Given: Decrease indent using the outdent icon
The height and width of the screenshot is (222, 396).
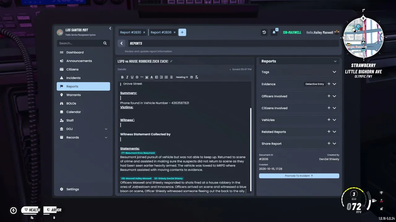Looking at the screenshot, I should [157, 77].
